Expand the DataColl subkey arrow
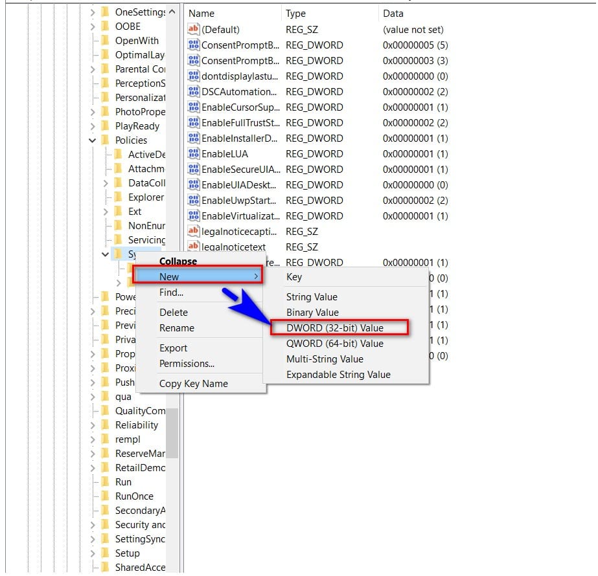This screenshot has width=598, height=576. (x=106, y=183)
